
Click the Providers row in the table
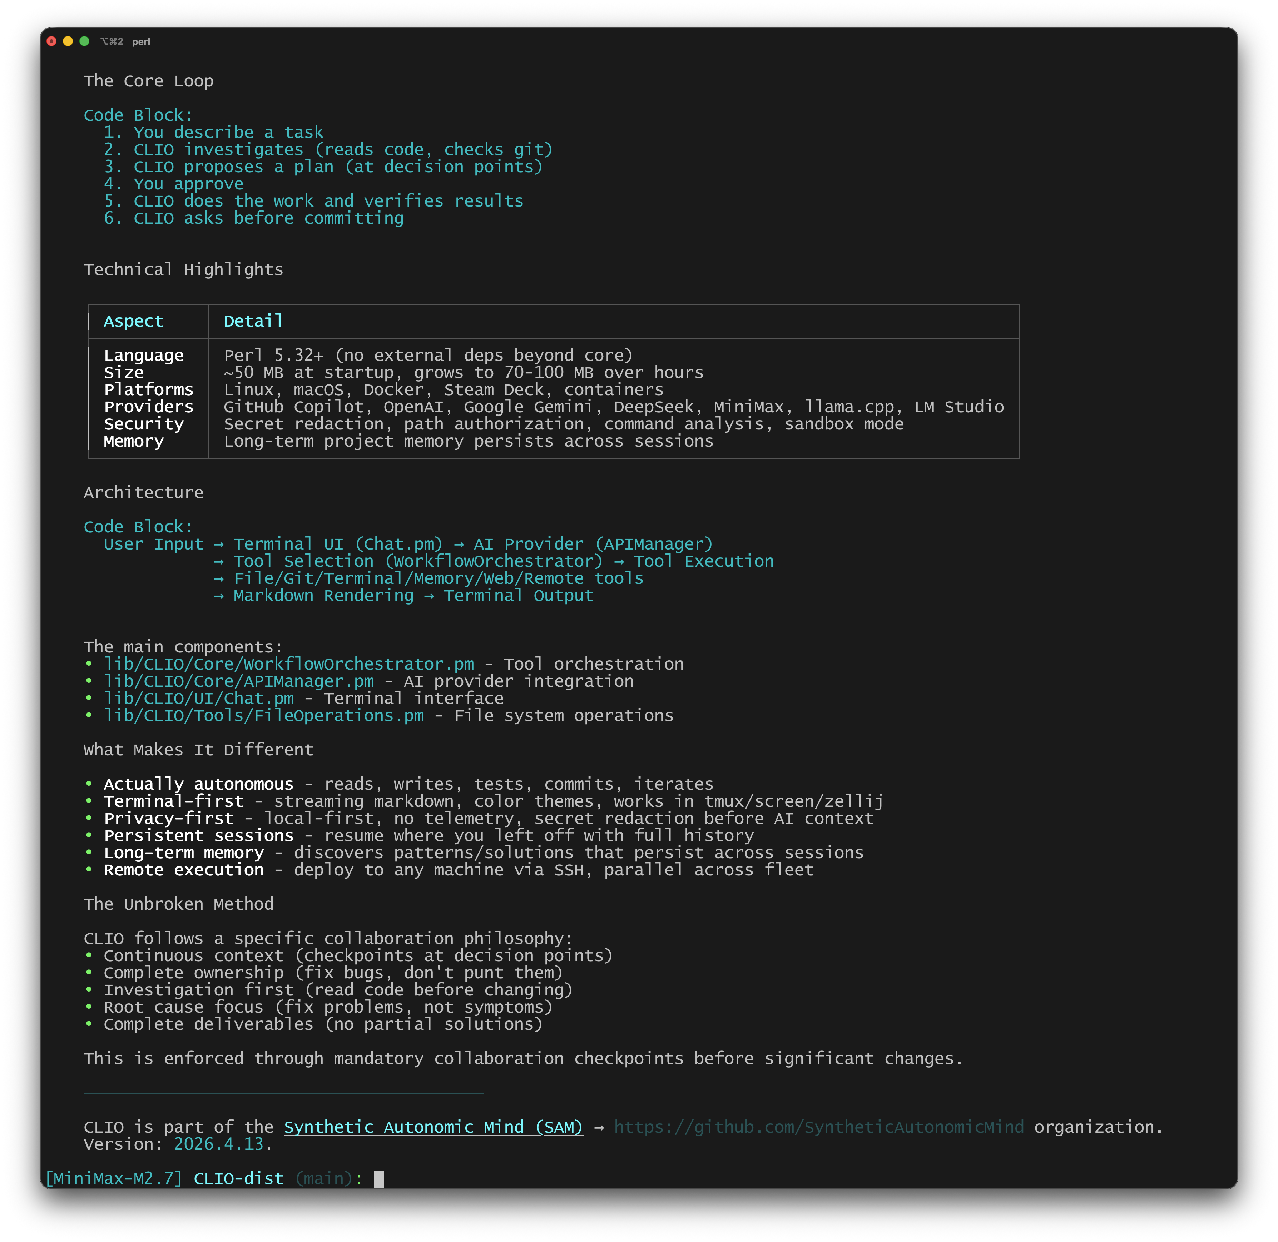click(x=149, y=406)
